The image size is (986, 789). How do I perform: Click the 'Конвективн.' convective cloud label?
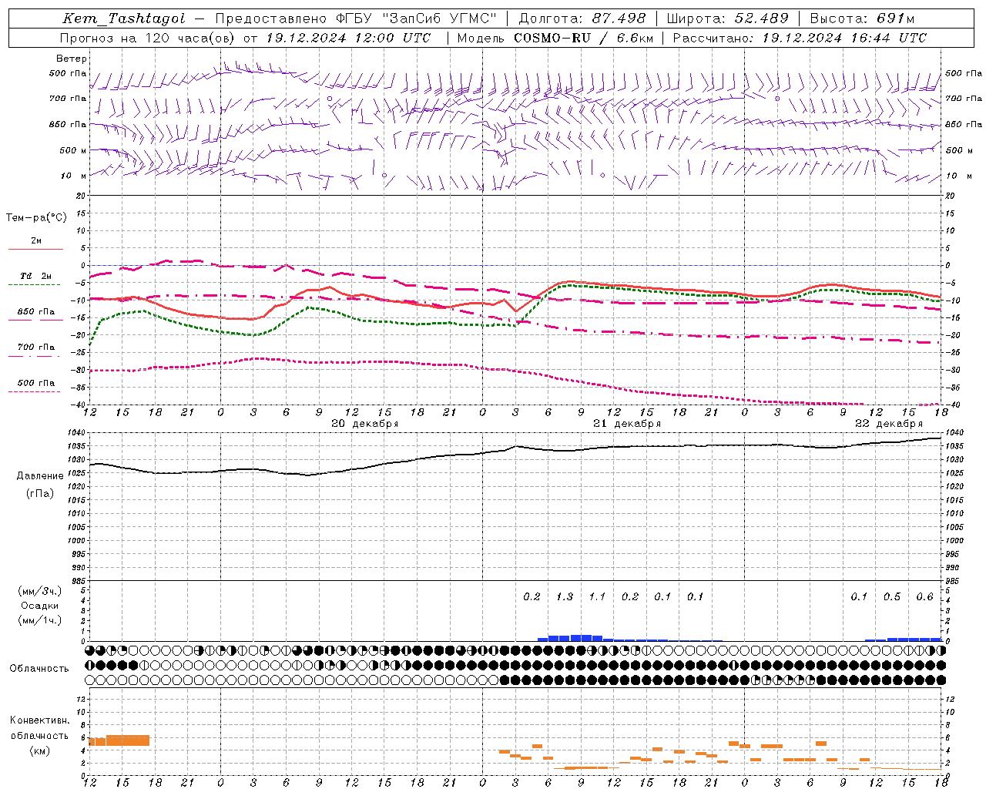(x=40, y=720)
